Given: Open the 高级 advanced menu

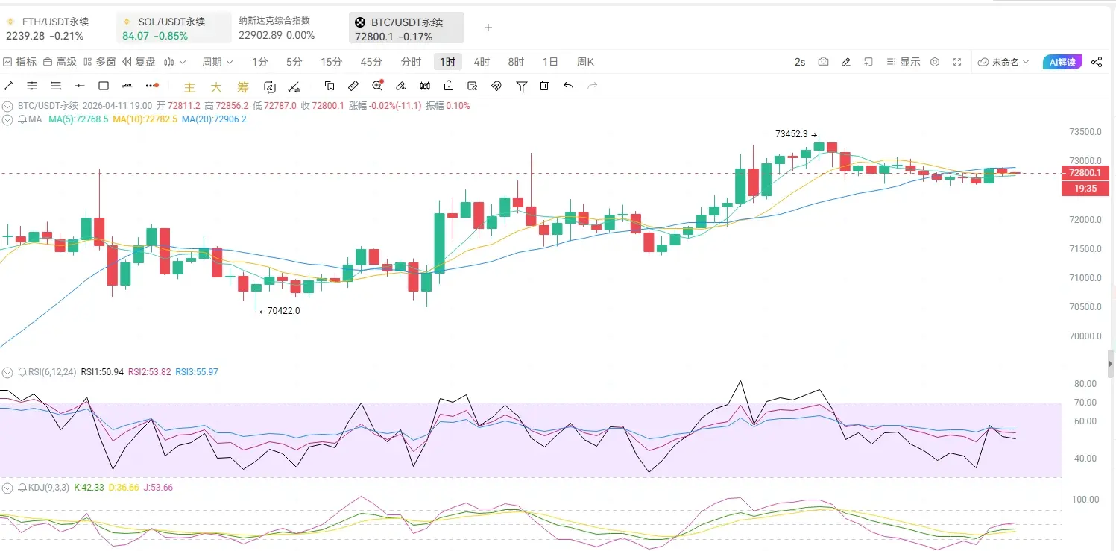Looking at the screenshot, I should (60, 62).
